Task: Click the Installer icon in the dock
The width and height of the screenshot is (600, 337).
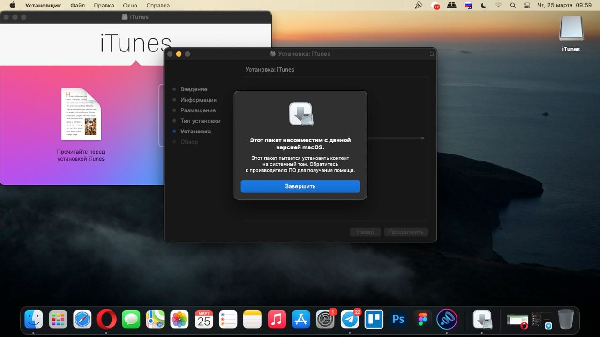Action: 482,320
